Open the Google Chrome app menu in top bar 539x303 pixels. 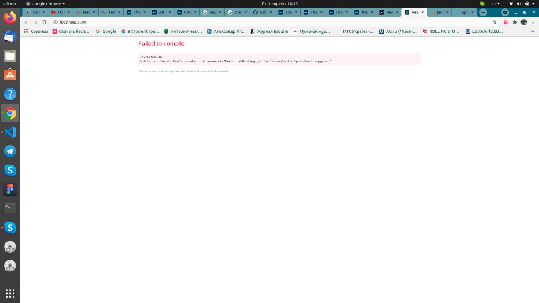click(45, 4)
